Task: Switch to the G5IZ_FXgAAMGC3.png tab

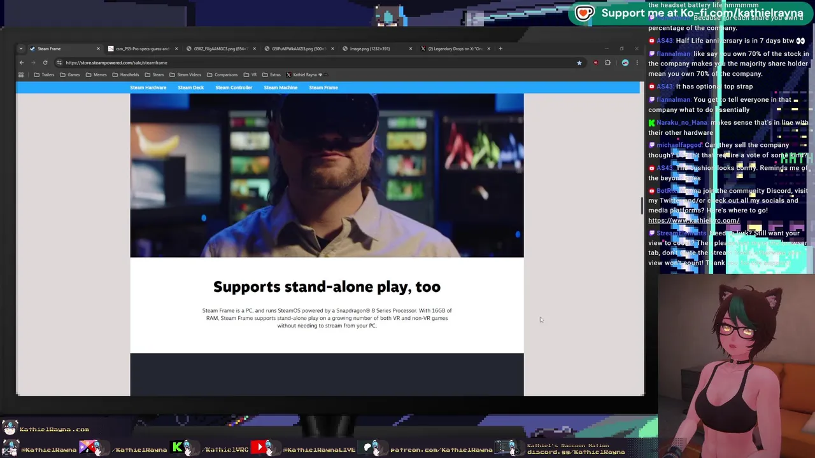Action: (220, 48)
